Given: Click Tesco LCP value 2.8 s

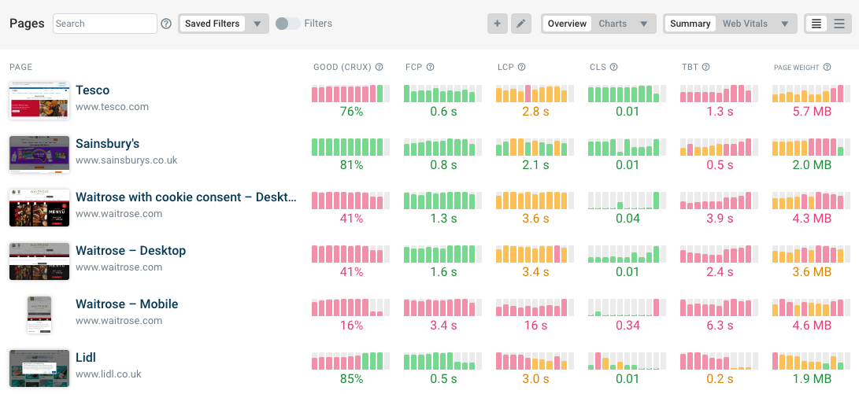Looking at the screenshot, I should click(535, 112).
